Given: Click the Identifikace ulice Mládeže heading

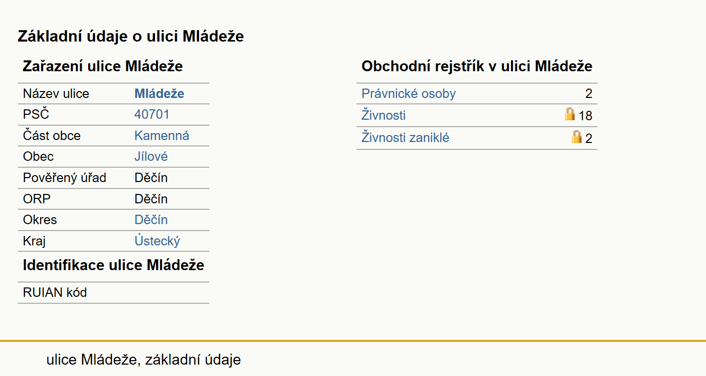Looking at the screenshot, I should coord(113,265).
